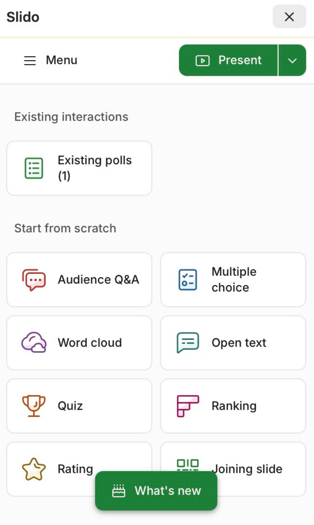Create a Word cloud via its label
The width and height of the screenshot is (314, 525).
(x=90, y=342)
